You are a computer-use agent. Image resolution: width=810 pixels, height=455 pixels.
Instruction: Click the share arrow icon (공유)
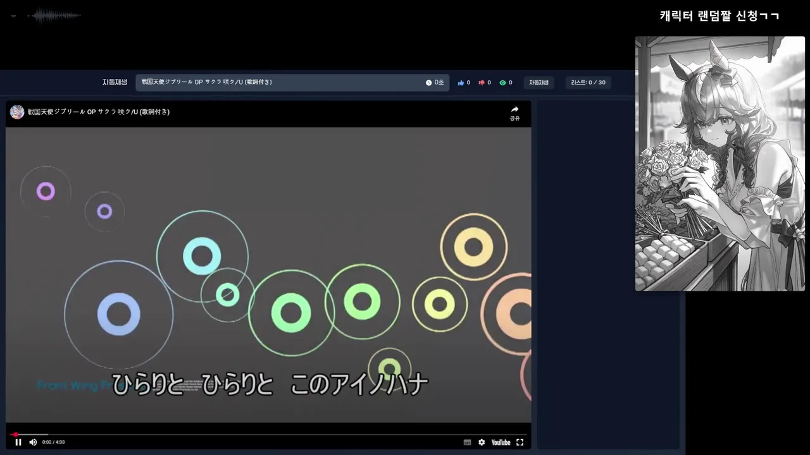pyautogui.click(x=514, y=109)
